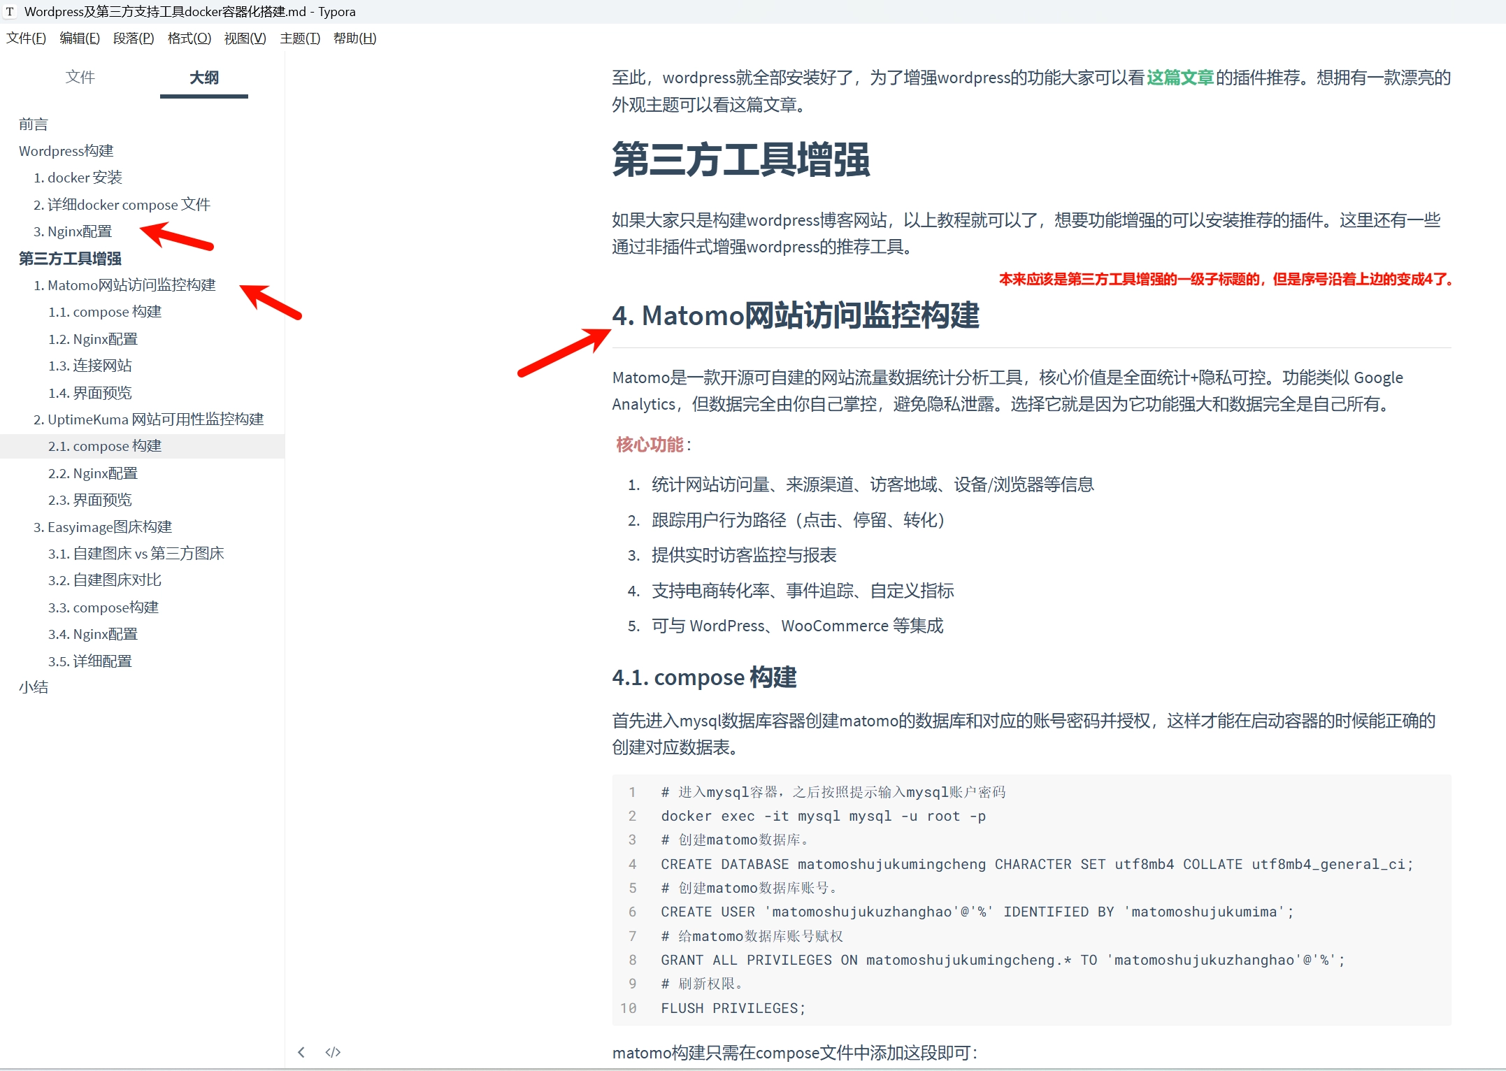Toggle source code mode icon
This screenshot has height=1071, width=1506.
(333, 1052)
